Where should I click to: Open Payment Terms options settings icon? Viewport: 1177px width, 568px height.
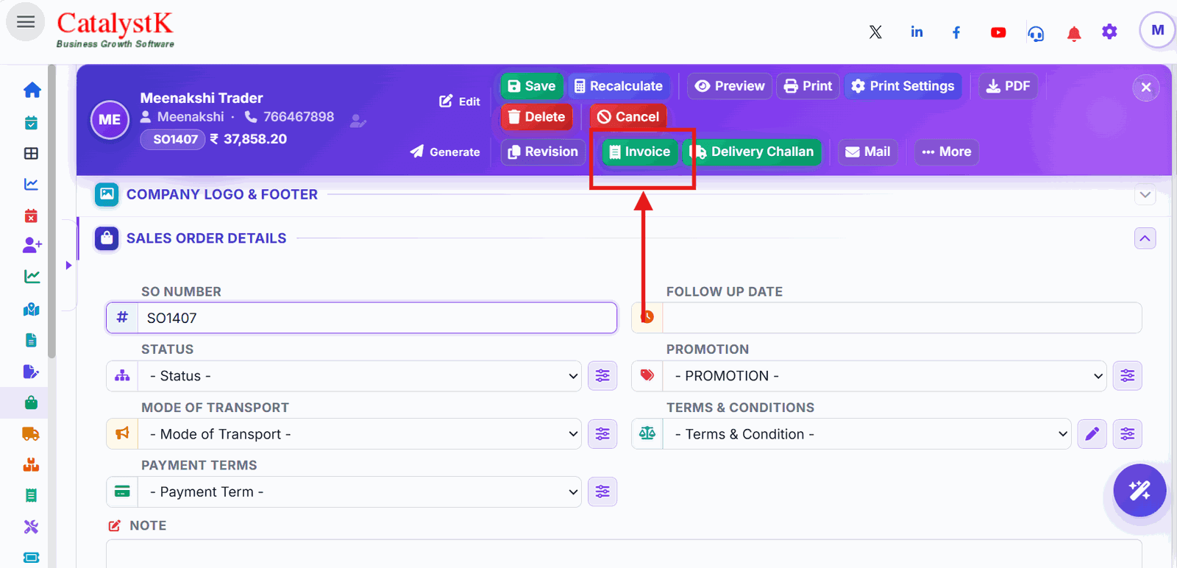(602, 491)
